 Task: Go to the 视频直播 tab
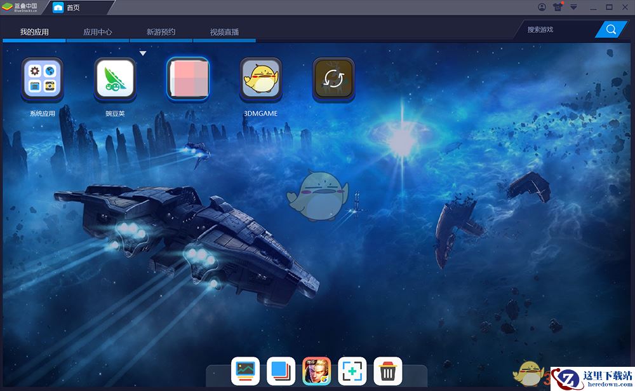coord(224,32)
